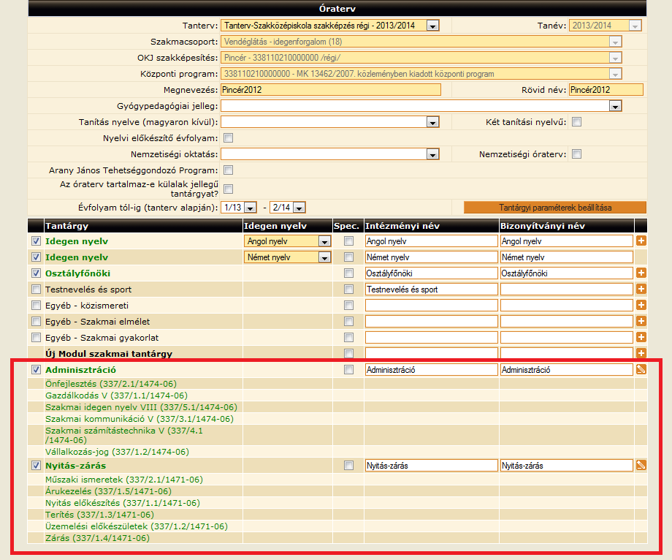Enable Arany János Tehetséggondozó Program checkbox
This screenshot has height=560, width=672.
(229, 170)
